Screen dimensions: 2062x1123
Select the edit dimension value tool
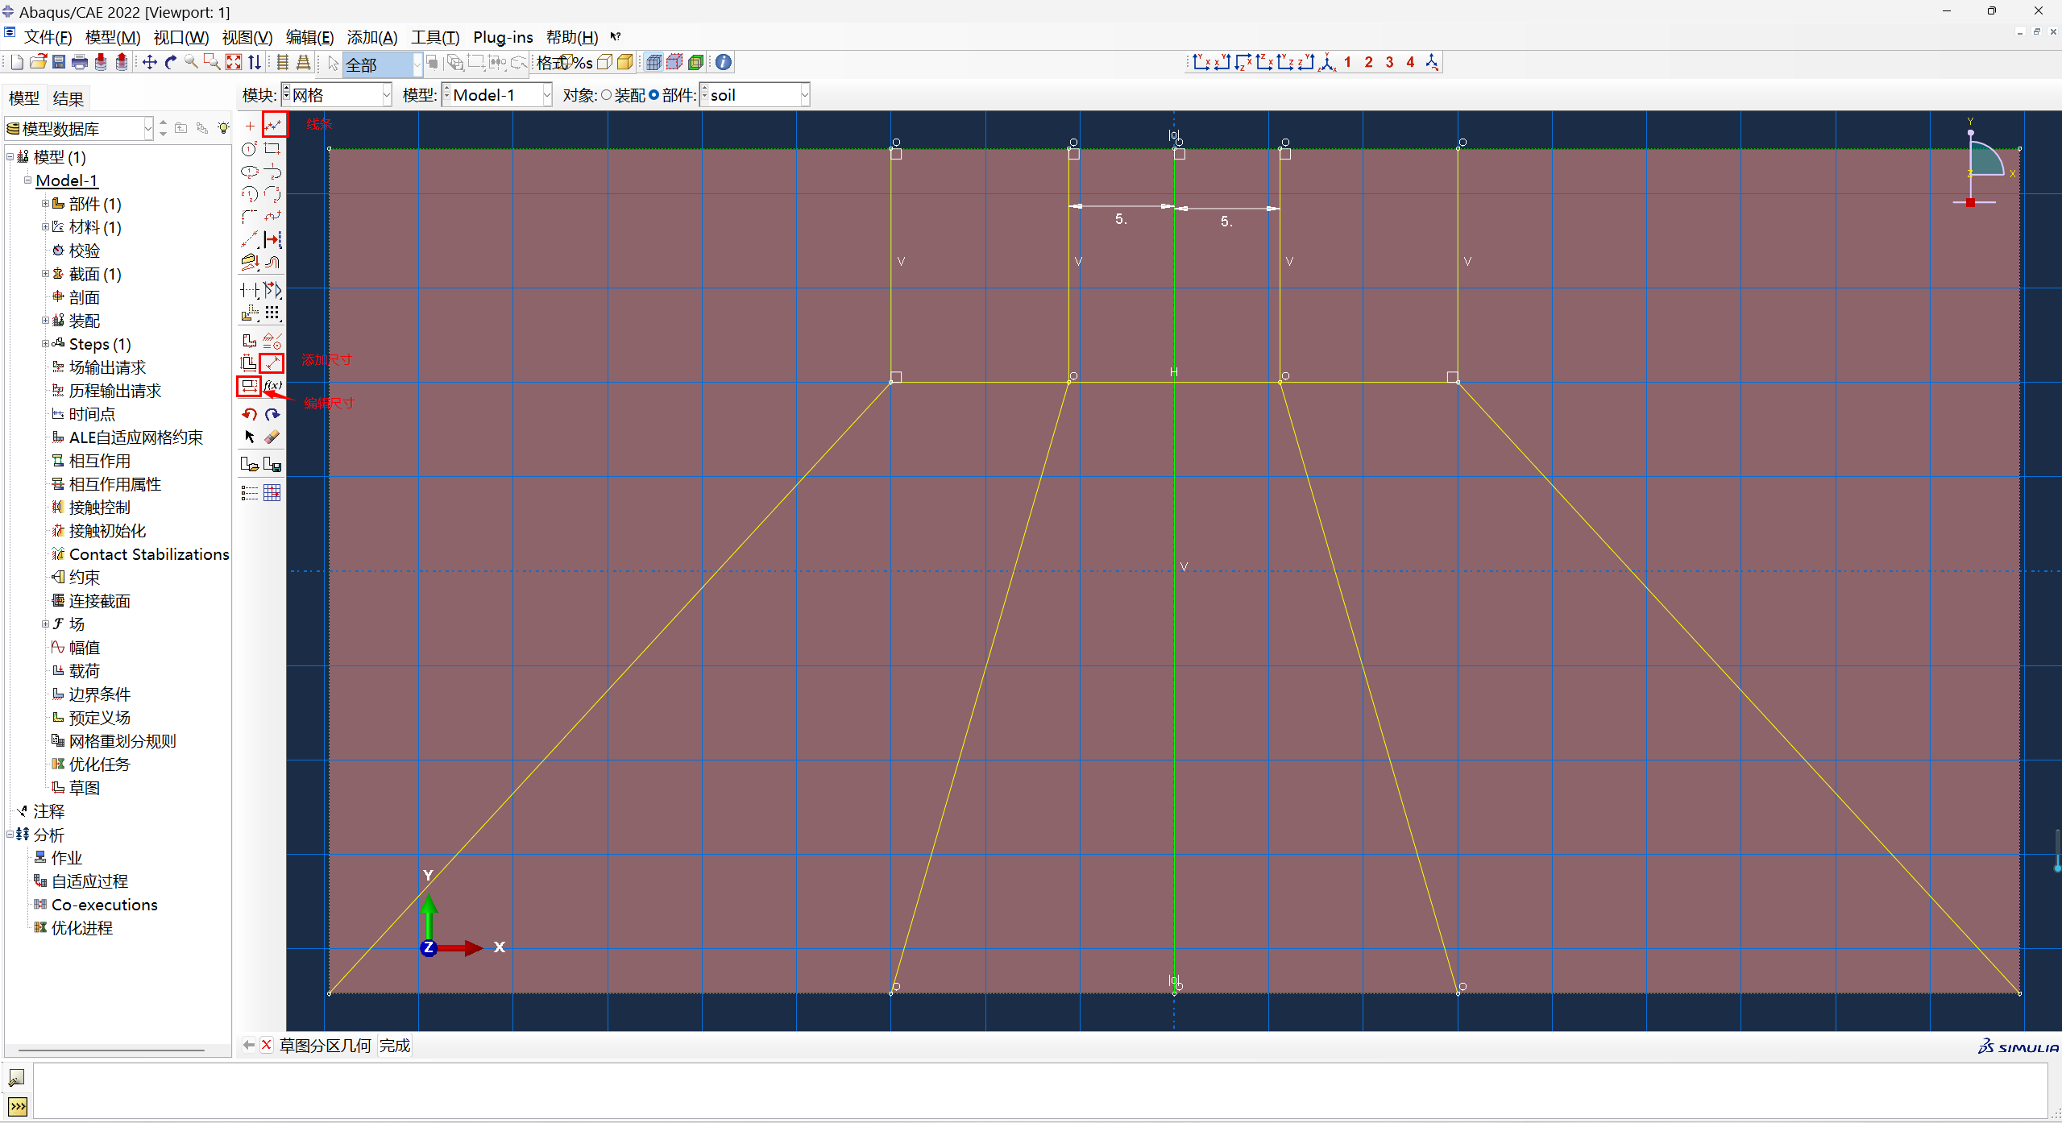(x=249, y=386)
